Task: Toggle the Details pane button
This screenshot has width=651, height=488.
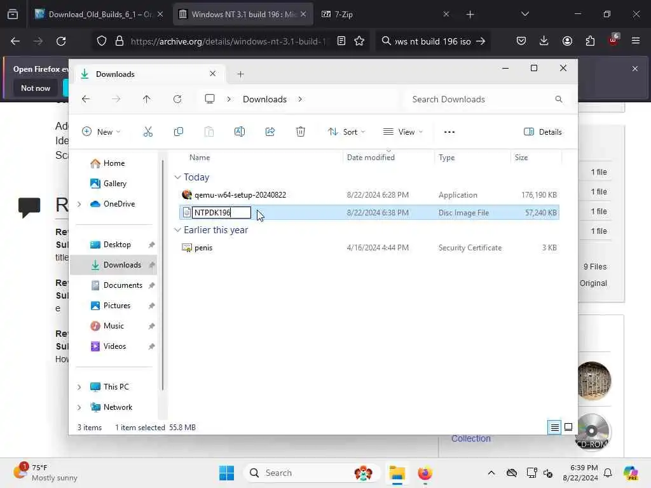Action: coord(543,132)
